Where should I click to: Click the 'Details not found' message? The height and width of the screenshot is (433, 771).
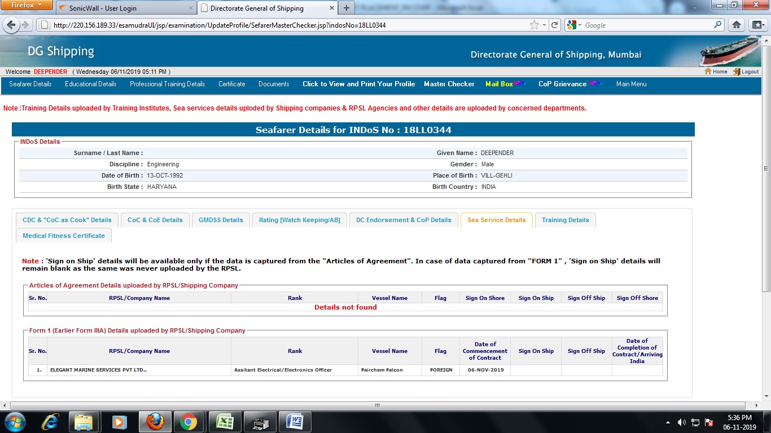click(345, 307)
